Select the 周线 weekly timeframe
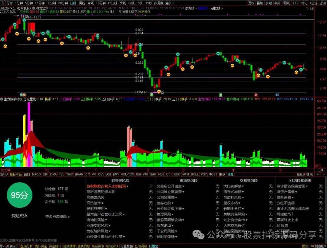The height and width of the screenshot is (248, 327). (x=82, y=3)
